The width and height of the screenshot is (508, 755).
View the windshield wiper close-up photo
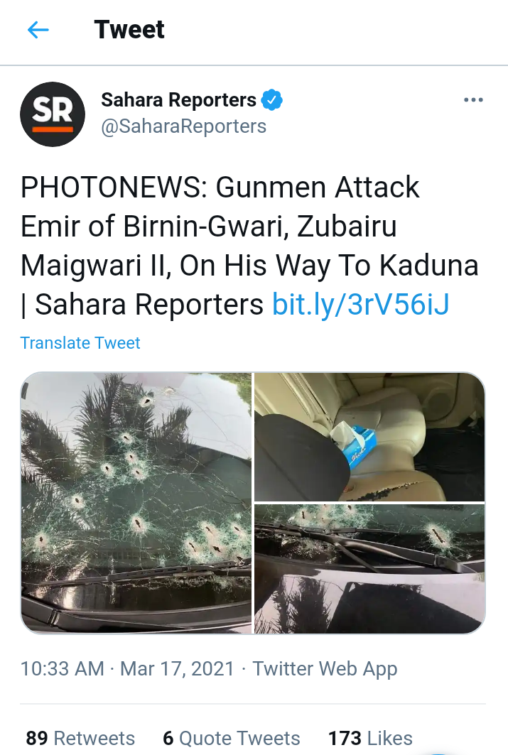369,569
